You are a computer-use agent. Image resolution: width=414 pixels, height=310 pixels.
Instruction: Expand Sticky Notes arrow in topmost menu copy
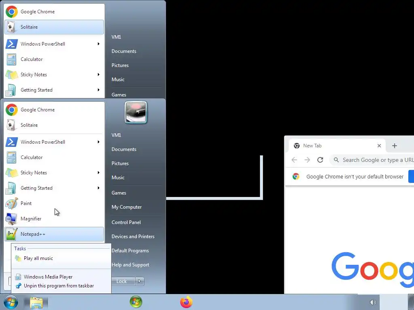click(x=99, y=75)
